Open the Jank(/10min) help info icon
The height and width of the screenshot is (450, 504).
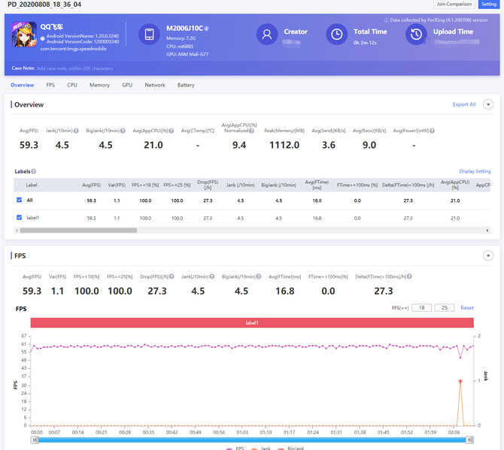76,131
